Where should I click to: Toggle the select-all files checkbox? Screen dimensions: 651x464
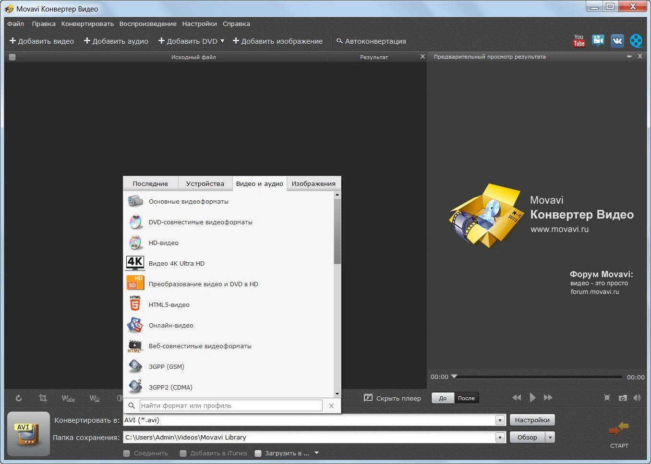pyautogui.click(x=12, y=57)
